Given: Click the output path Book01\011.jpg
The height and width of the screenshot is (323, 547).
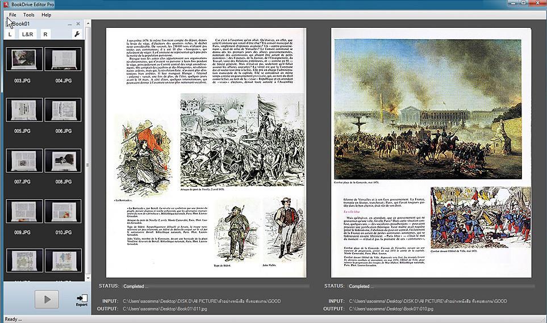Looking at the screenshot, I should coord(165,309).
